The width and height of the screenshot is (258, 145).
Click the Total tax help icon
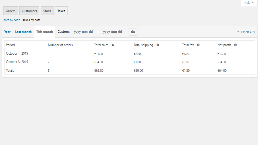tap(198, 45)
